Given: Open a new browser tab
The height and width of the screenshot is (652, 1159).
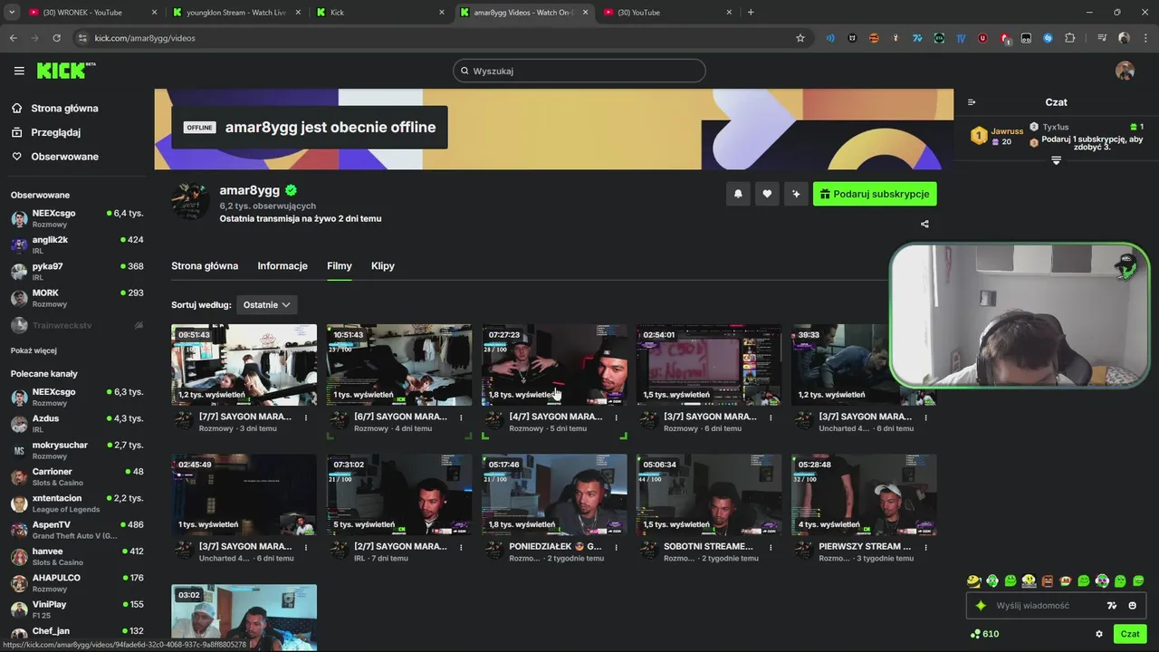Looking at the screenshot, I should [x=751, y=12].
